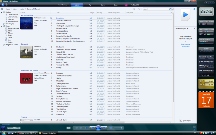This screenshot has width=216, height=135.
Task: Select the song The Mummers' Dance
Action: point(64,76)
